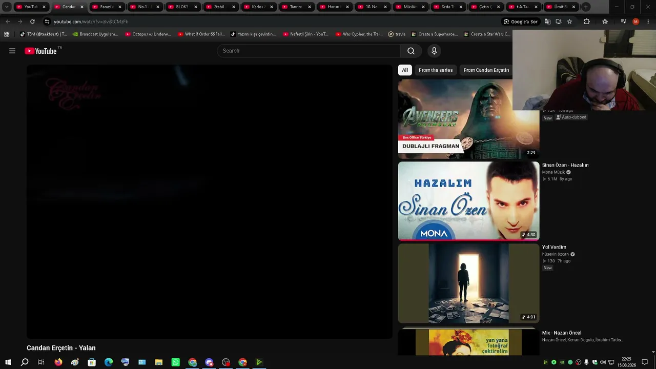Go forward with the browser forward arrow
Image resolution: width=656 pixels, height=369 pixels.
[x=20, y=22]
